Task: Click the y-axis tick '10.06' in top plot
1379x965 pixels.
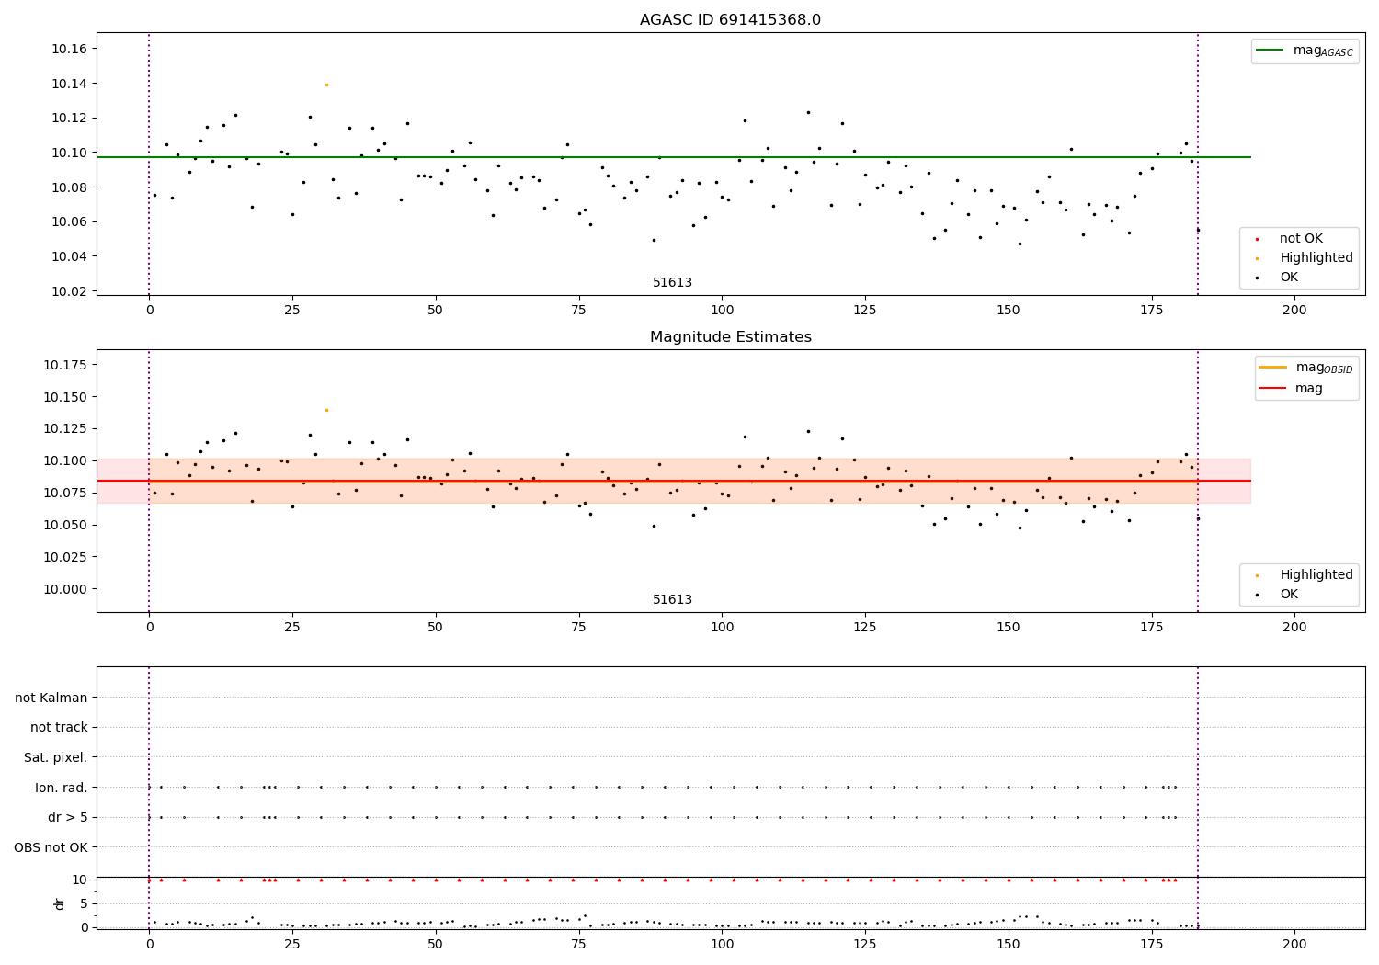Action: [69, 221]
